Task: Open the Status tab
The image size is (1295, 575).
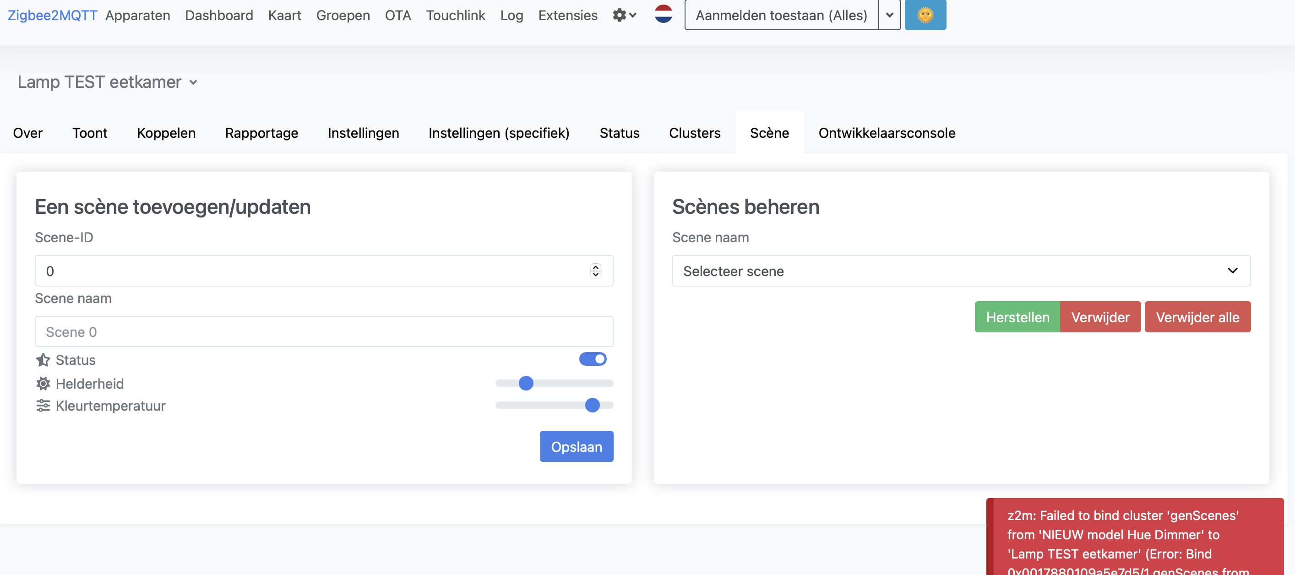Action: click(x=620, y=133)
